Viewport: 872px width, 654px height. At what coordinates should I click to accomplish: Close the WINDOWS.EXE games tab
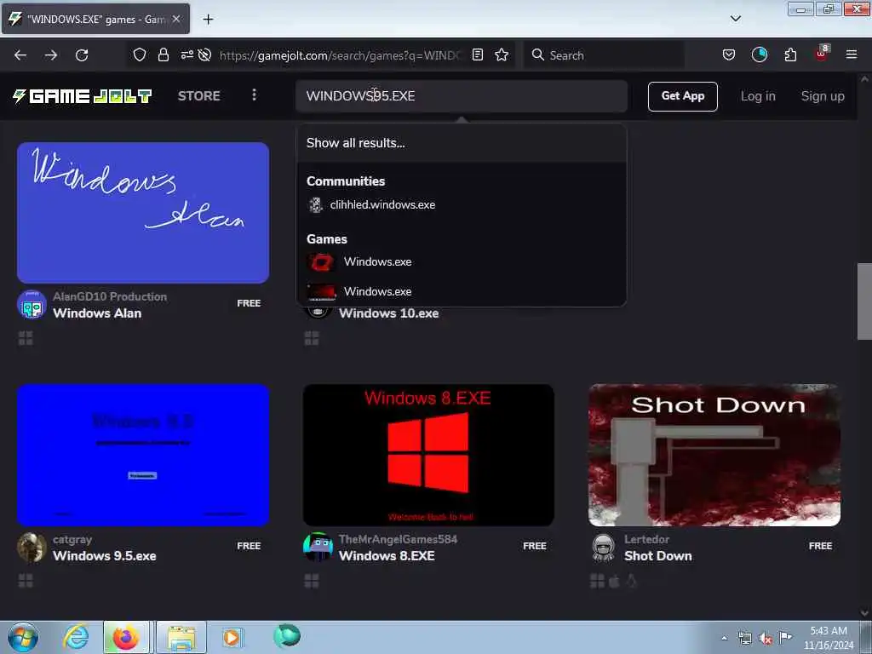[x=176, y=19]
